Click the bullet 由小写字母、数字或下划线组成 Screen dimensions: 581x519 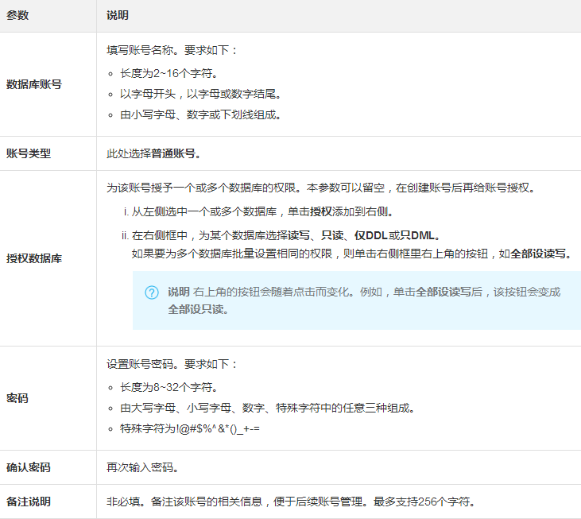[x=200, y=114]
